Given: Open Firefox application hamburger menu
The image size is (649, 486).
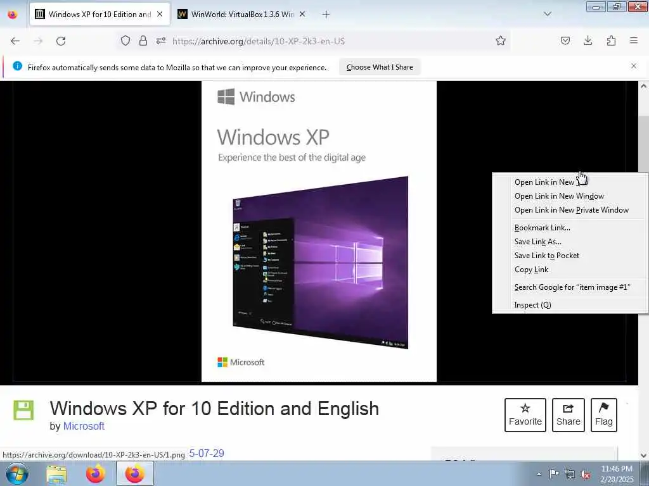Looking at the screenshot, I should (x=634, y=40).
